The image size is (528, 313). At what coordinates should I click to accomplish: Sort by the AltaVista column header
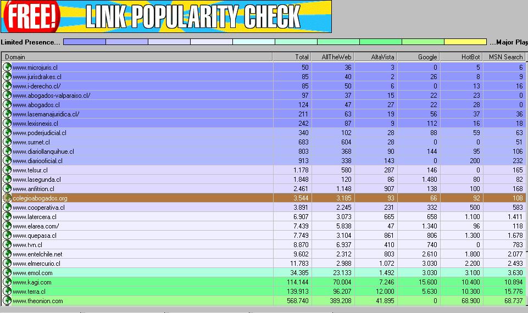click(x=376, y=57)
